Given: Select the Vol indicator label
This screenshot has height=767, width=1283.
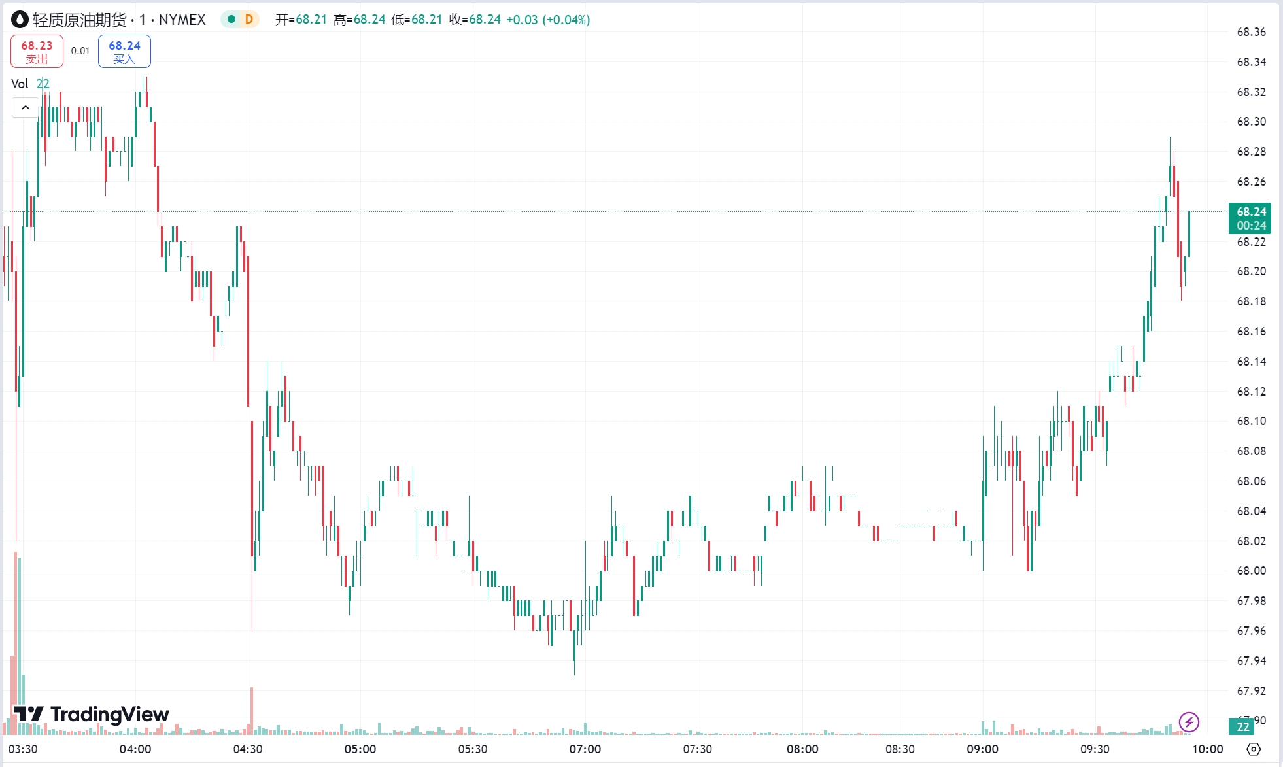Looking at the screenshot, I should [20, 84].
